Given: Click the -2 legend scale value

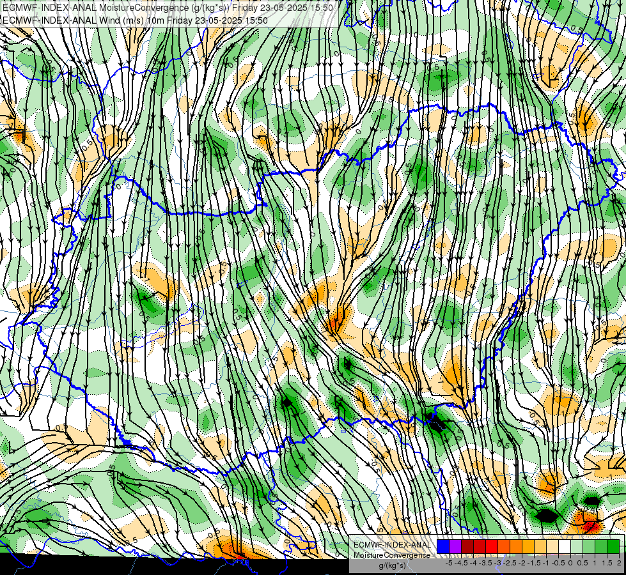Looking at the screenshot, I should pos(522,563).
